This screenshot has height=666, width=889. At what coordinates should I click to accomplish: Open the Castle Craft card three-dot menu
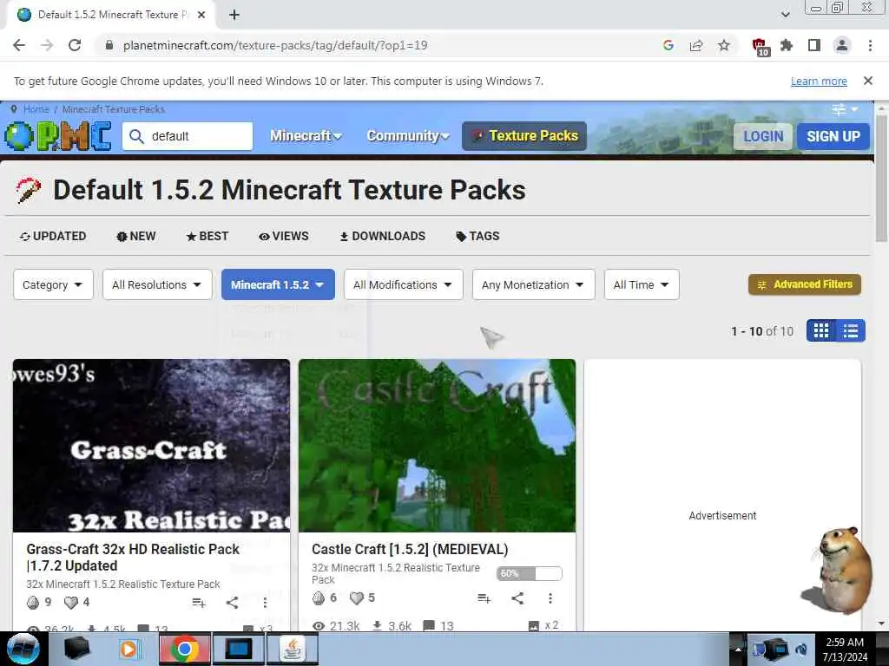click(550, 598)
